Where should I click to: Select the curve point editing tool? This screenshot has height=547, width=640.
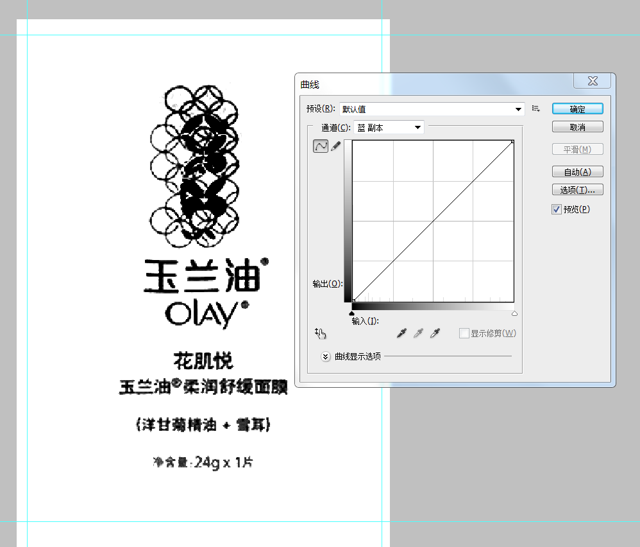pyautogui.click(x=321, y=146)
